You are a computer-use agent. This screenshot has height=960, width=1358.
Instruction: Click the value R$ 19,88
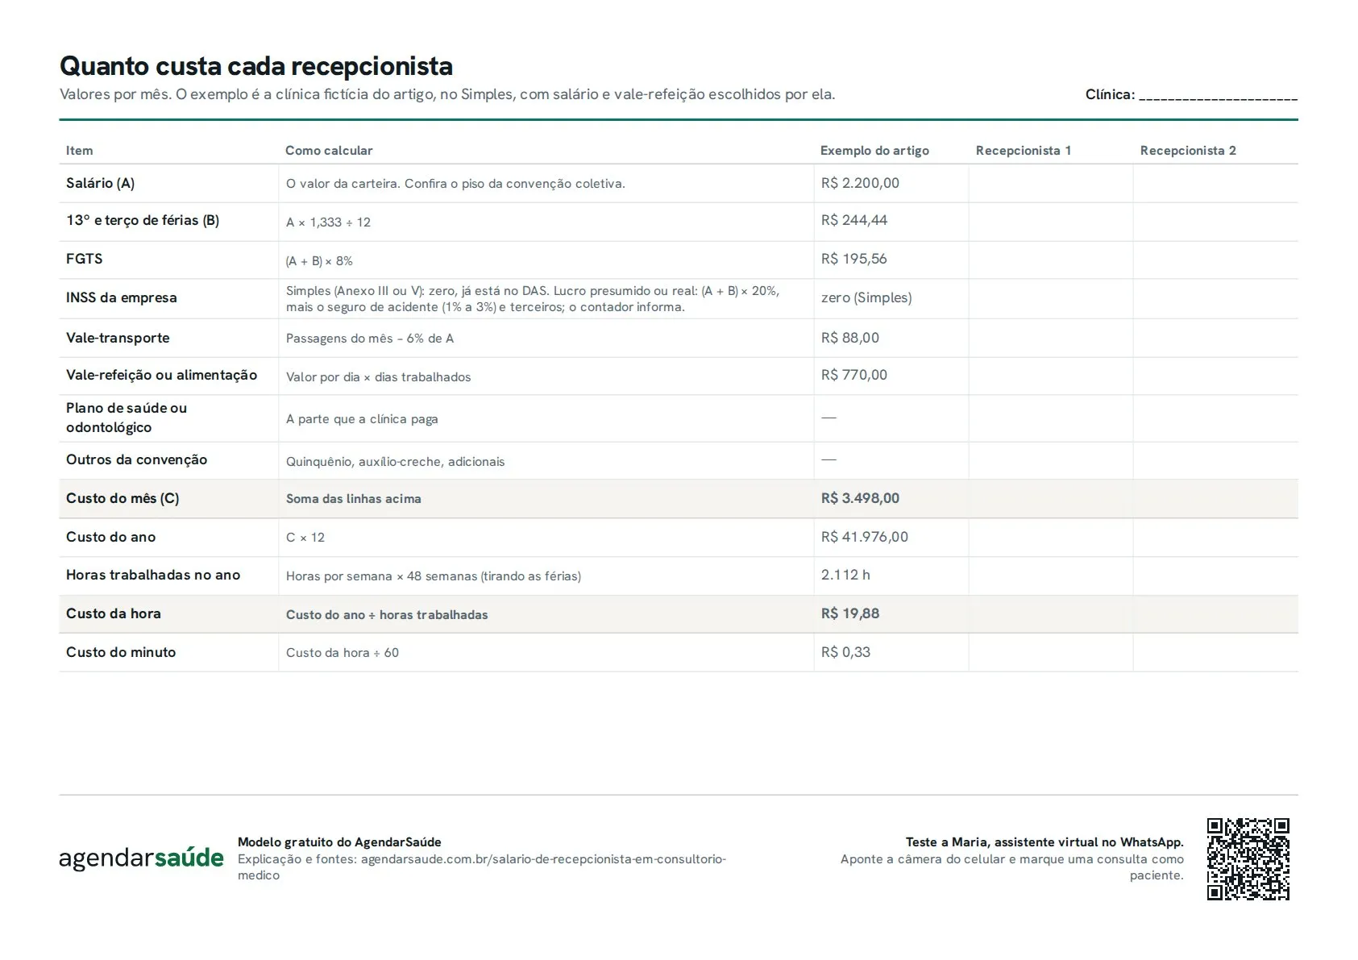(850, 614)
